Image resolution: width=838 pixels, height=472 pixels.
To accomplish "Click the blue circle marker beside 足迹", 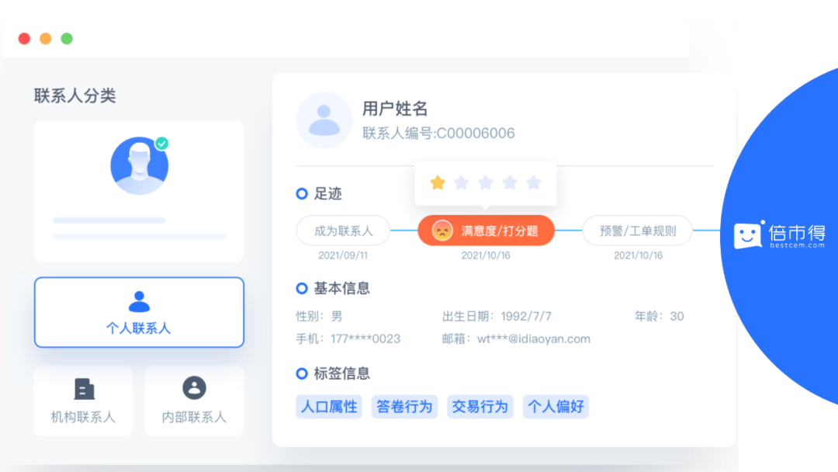I will (301, 193).
